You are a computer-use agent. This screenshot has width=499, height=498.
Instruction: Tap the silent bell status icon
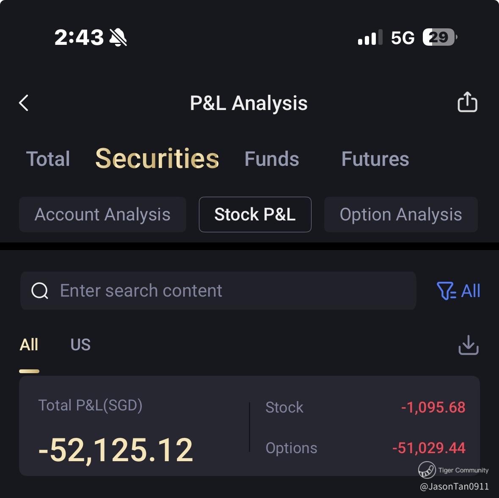[x=118, y=37]
